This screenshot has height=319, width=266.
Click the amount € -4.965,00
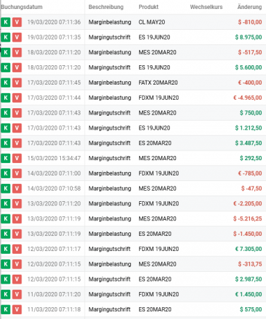tap(247, 98)
